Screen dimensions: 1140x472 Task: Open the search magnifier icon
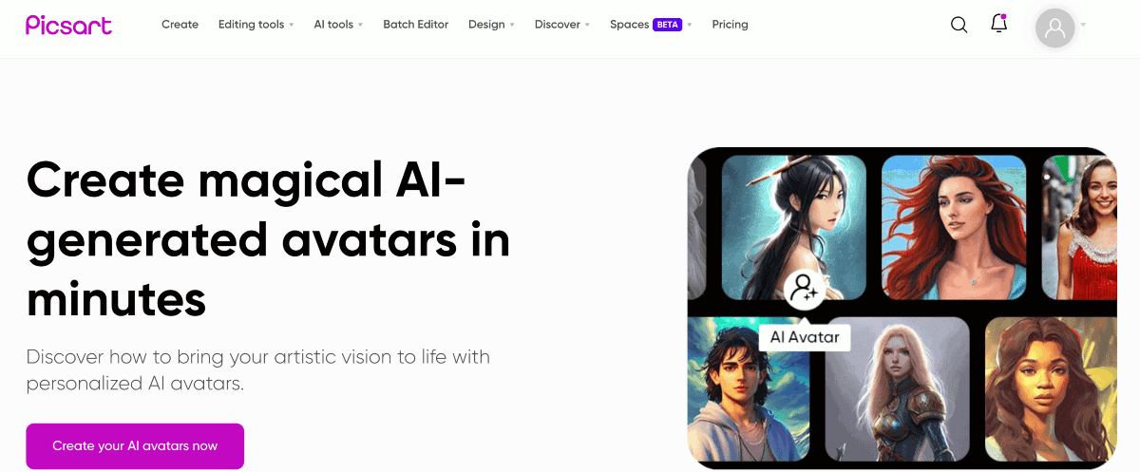pos(959,25)
